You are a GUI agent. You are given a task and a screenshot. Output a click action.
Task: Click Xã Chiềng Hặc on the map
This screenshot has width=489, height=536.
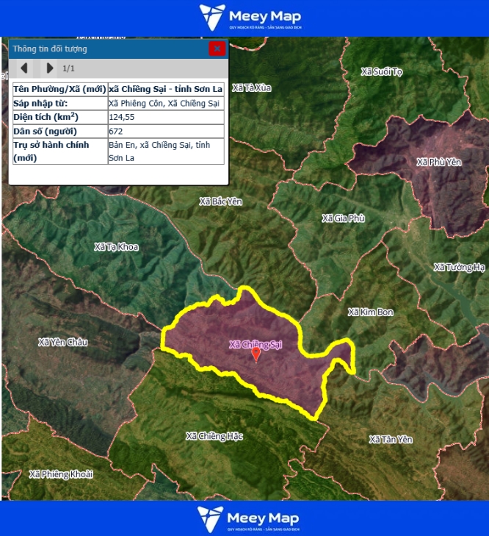pyautogui.click(x=214, y=436)
